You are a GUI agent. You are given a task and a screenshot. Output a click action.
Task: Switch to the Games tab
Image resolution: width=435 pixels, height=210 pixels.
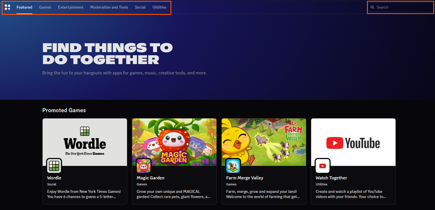coord(45,7)
